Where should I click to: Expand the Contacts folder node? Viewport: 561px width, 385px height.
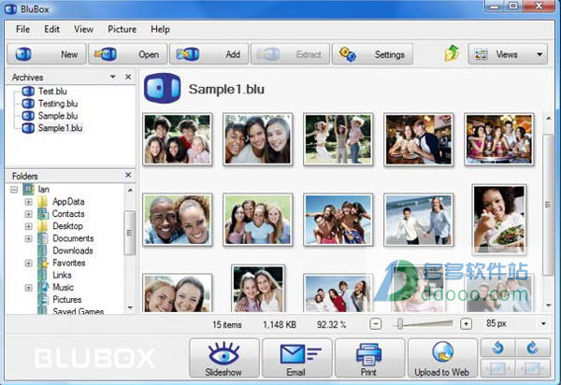click(29, 214)
